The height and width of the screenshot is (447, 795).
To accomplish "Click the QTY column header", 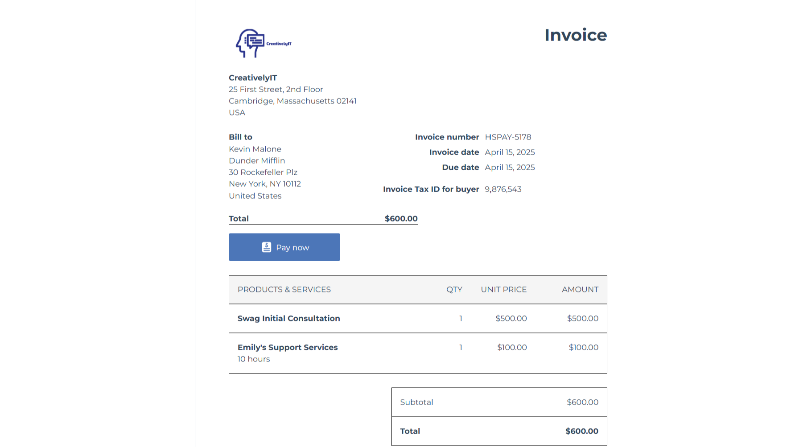I will (x=454, y=290).
